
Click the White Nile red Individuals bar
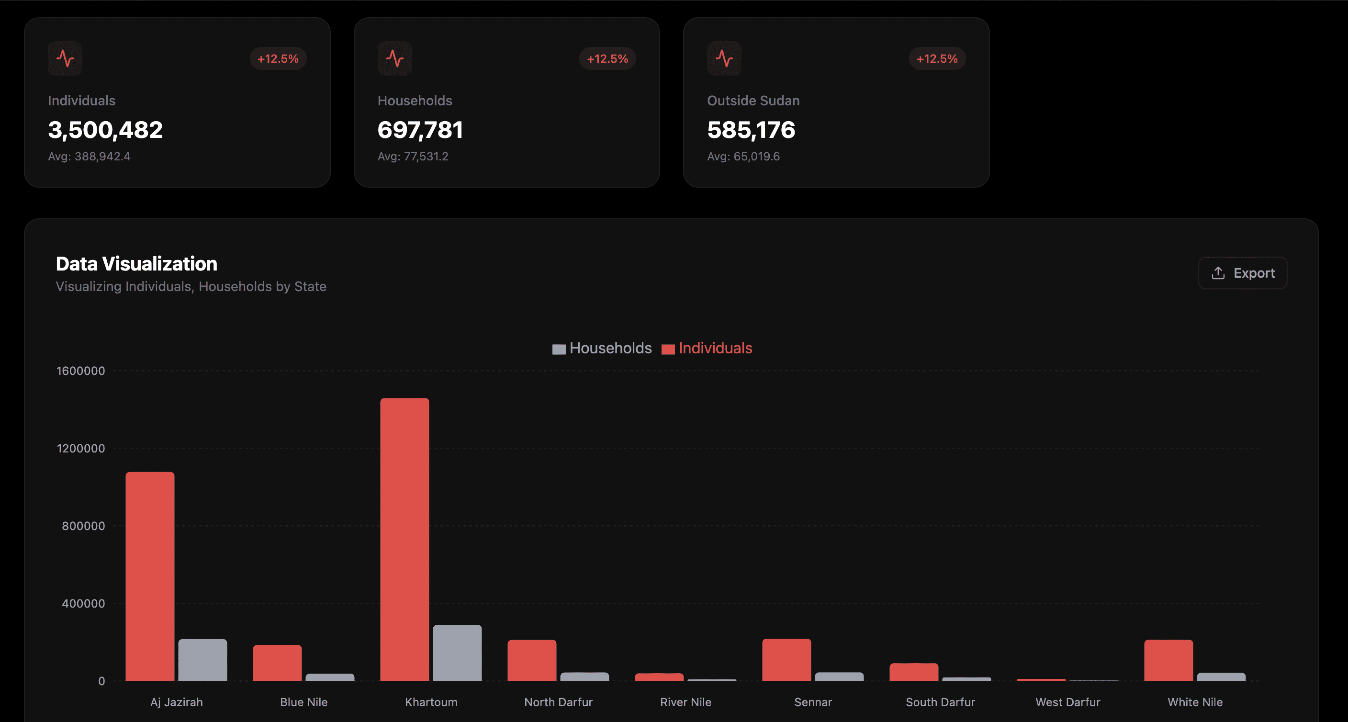(1168, 660)
